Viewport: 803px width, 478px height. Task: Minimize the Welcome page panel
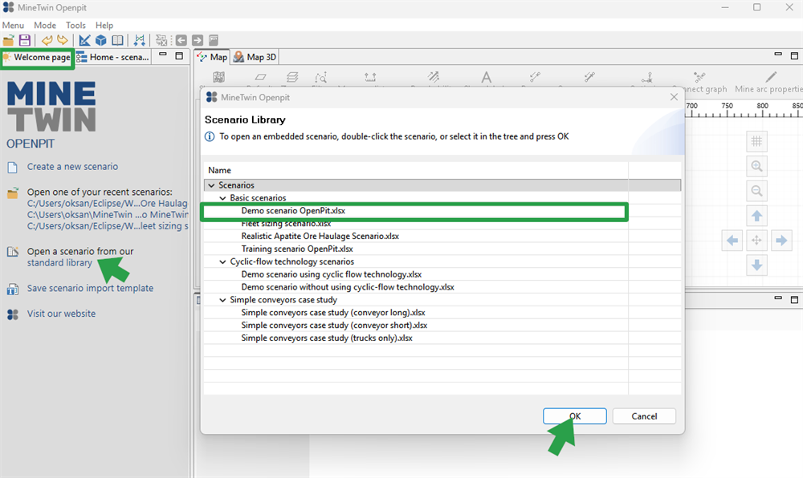pos(163,55)
